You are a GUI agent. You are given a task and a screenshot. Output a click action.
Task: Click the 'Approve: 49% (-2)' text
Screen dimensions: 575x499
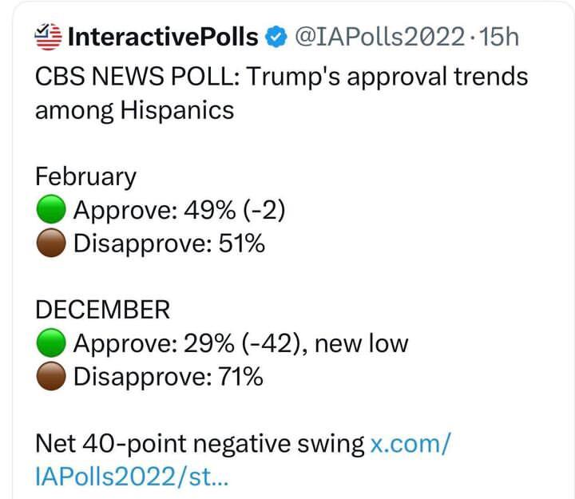(x=179, y=210)
